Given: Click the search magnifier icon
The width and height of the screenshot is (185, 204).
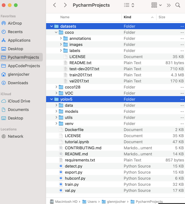Looking at the screenshot, I should [x=178, y=5].
